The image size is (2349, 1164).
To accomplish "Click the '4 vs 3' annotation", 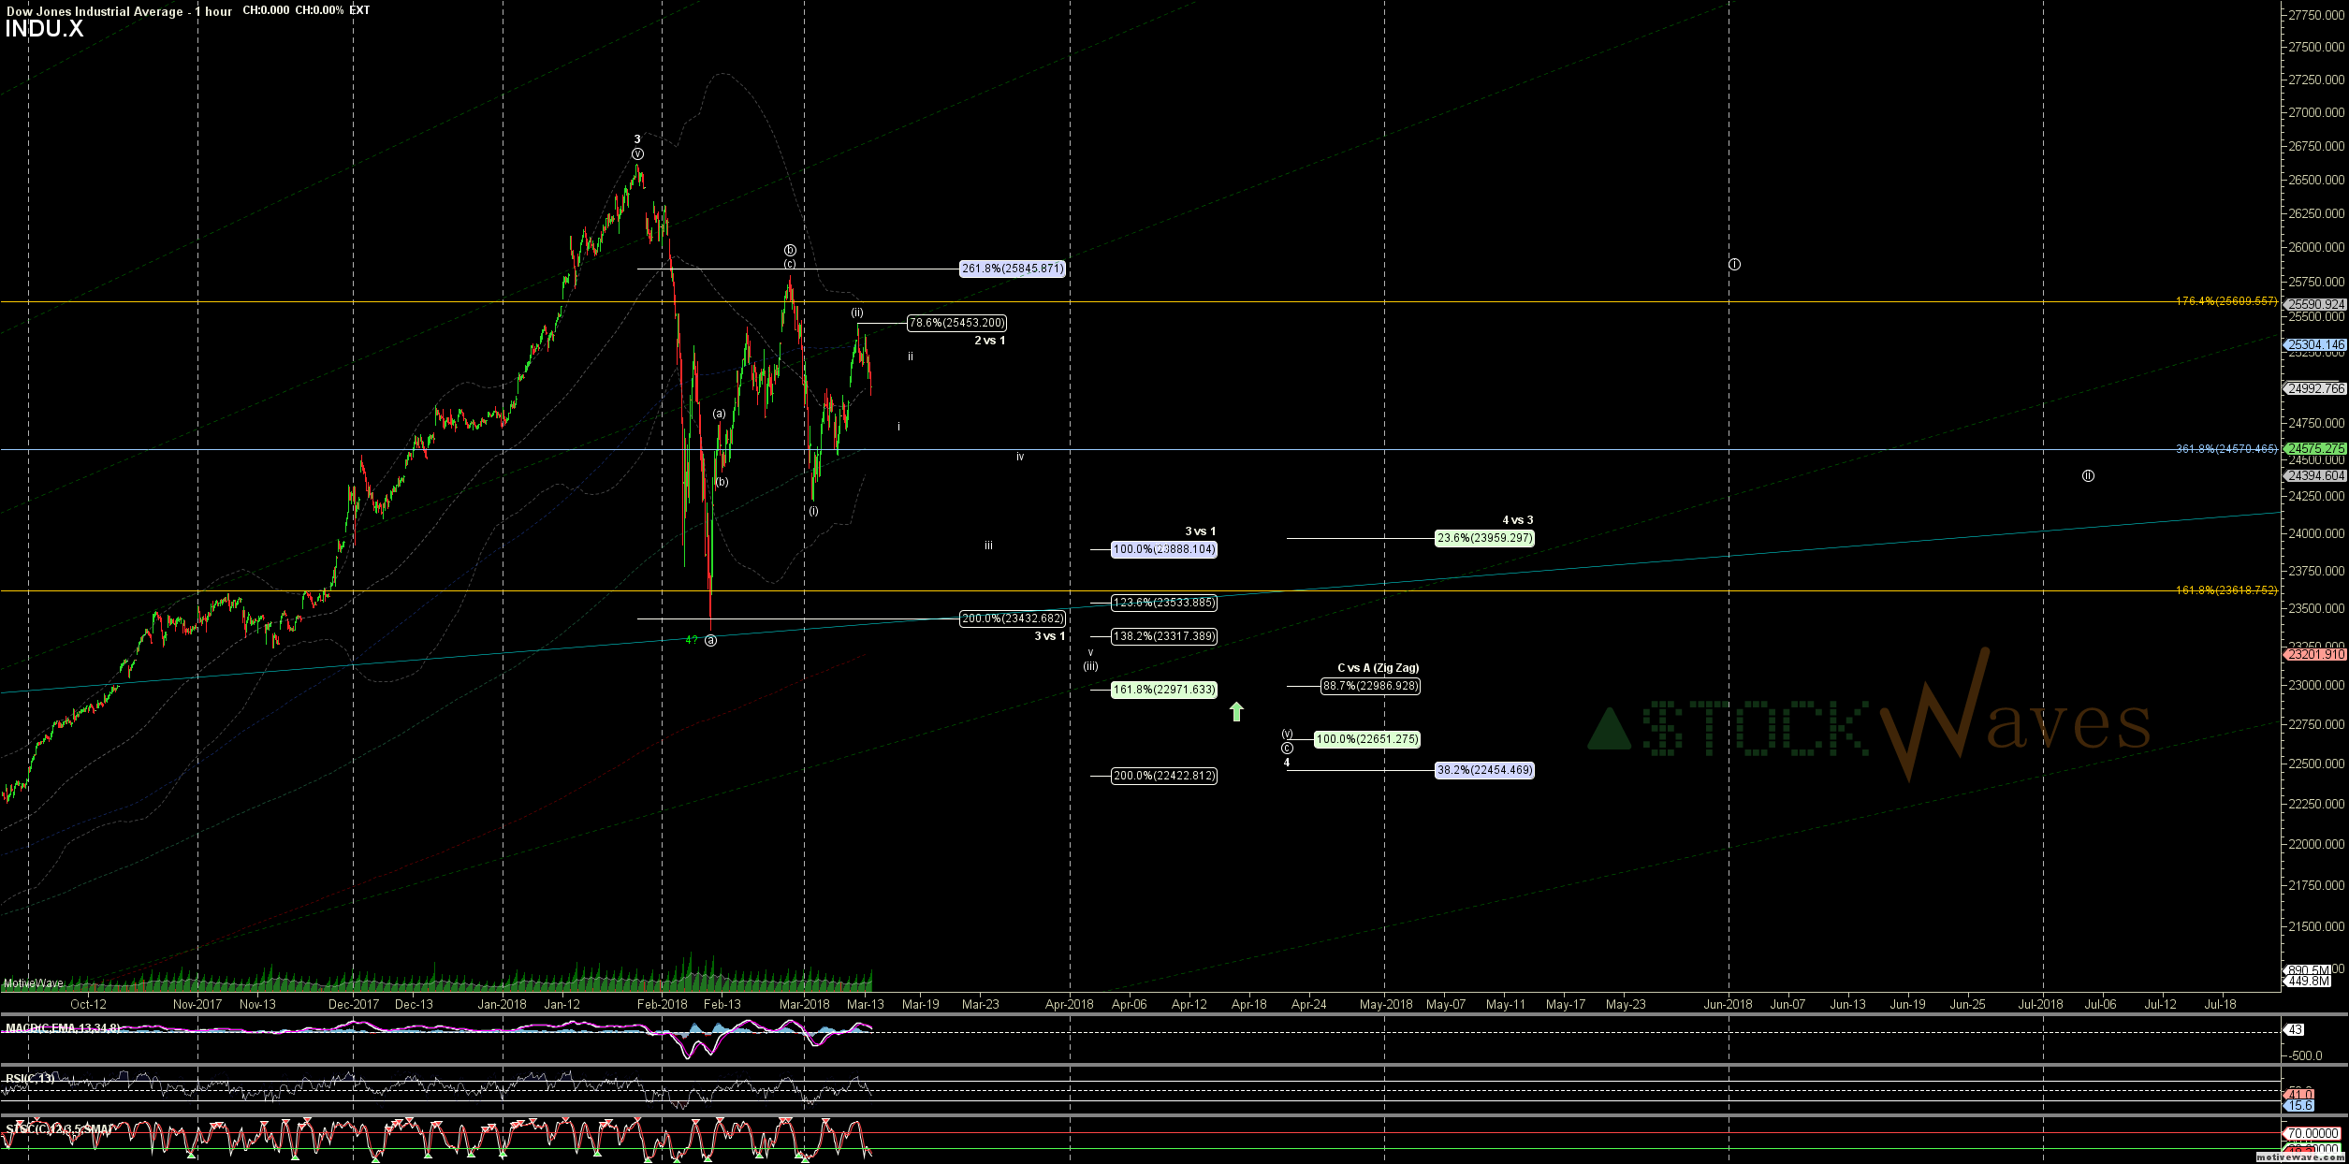I will 1517,520.
